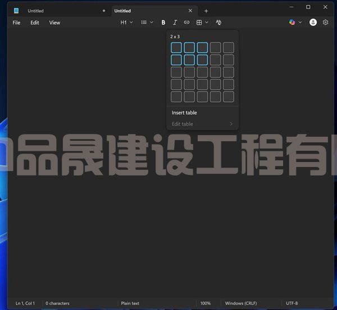Pick the 3 x 4 cell in the table grid

(215, 72)
